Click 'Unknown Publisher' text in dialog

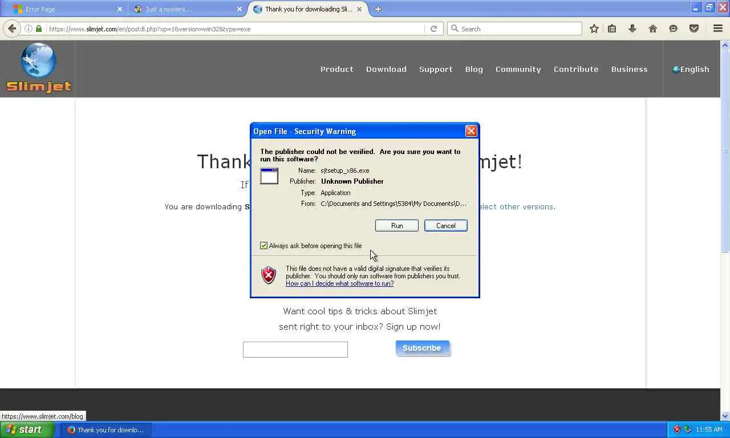[352, 181]
